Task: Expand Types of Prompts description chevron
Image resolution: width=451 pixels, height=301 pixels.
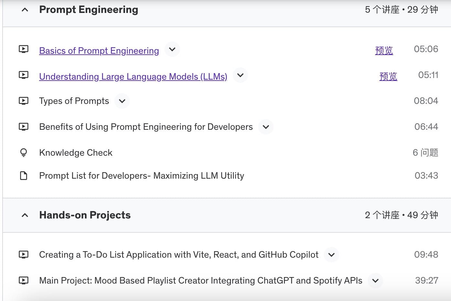Action: pyautogui.click(x=122, y=101)
